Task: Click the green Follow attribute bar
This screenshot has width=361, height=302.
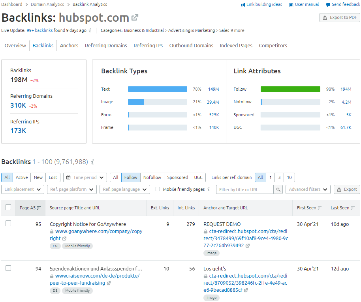Action: (290, 89)
